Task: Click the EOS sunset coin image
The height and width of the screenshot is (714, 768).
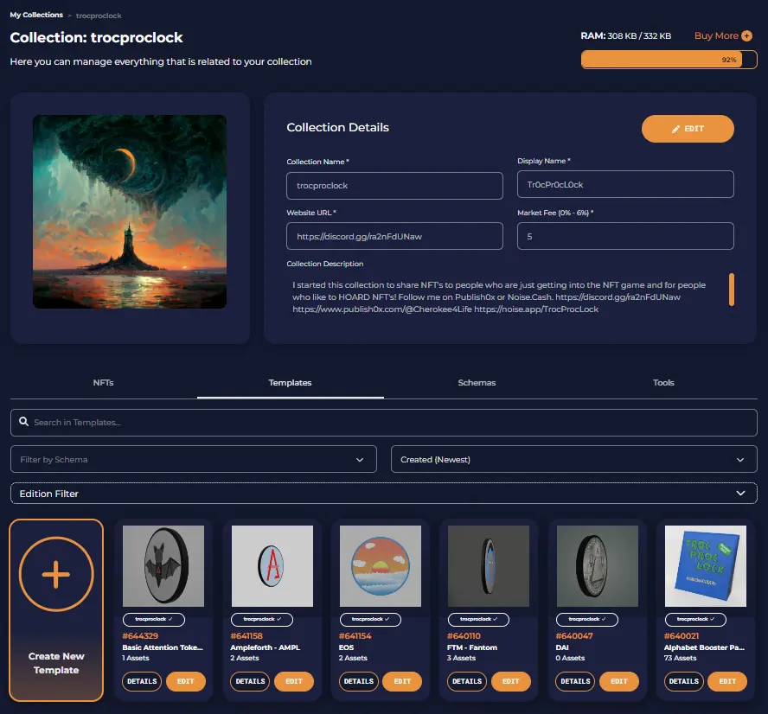Action: [x=380, y=566]
